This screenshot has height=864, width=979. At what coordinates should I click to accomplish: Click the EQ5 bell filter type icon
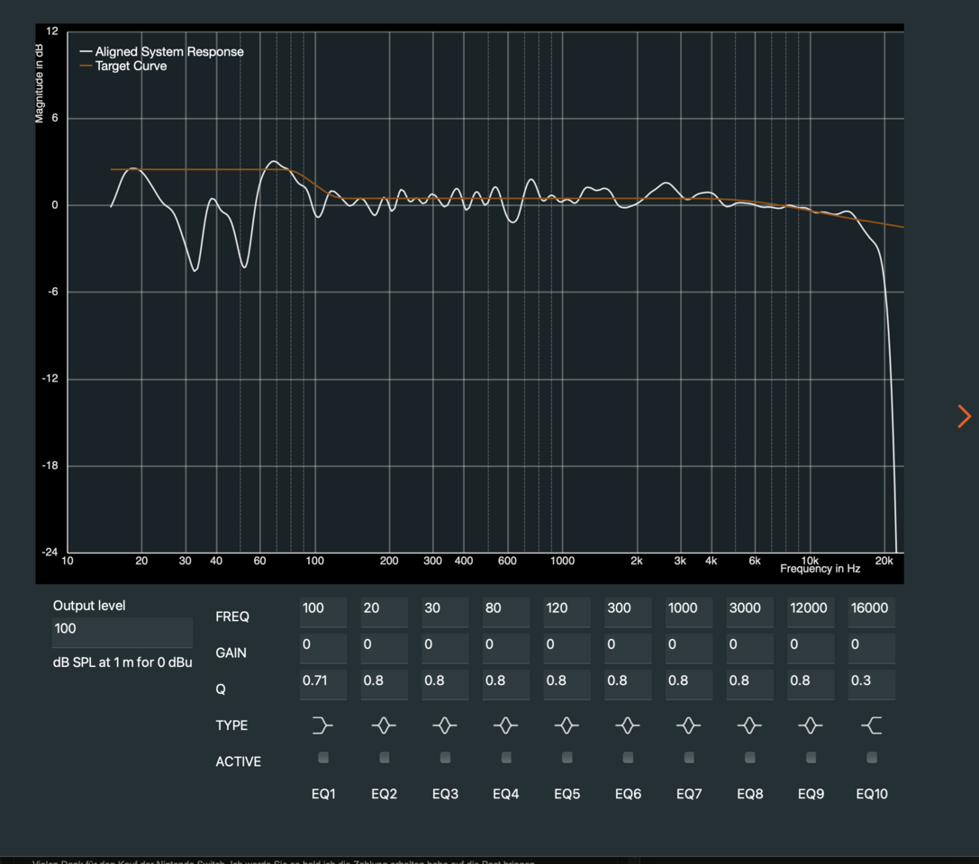567,724
